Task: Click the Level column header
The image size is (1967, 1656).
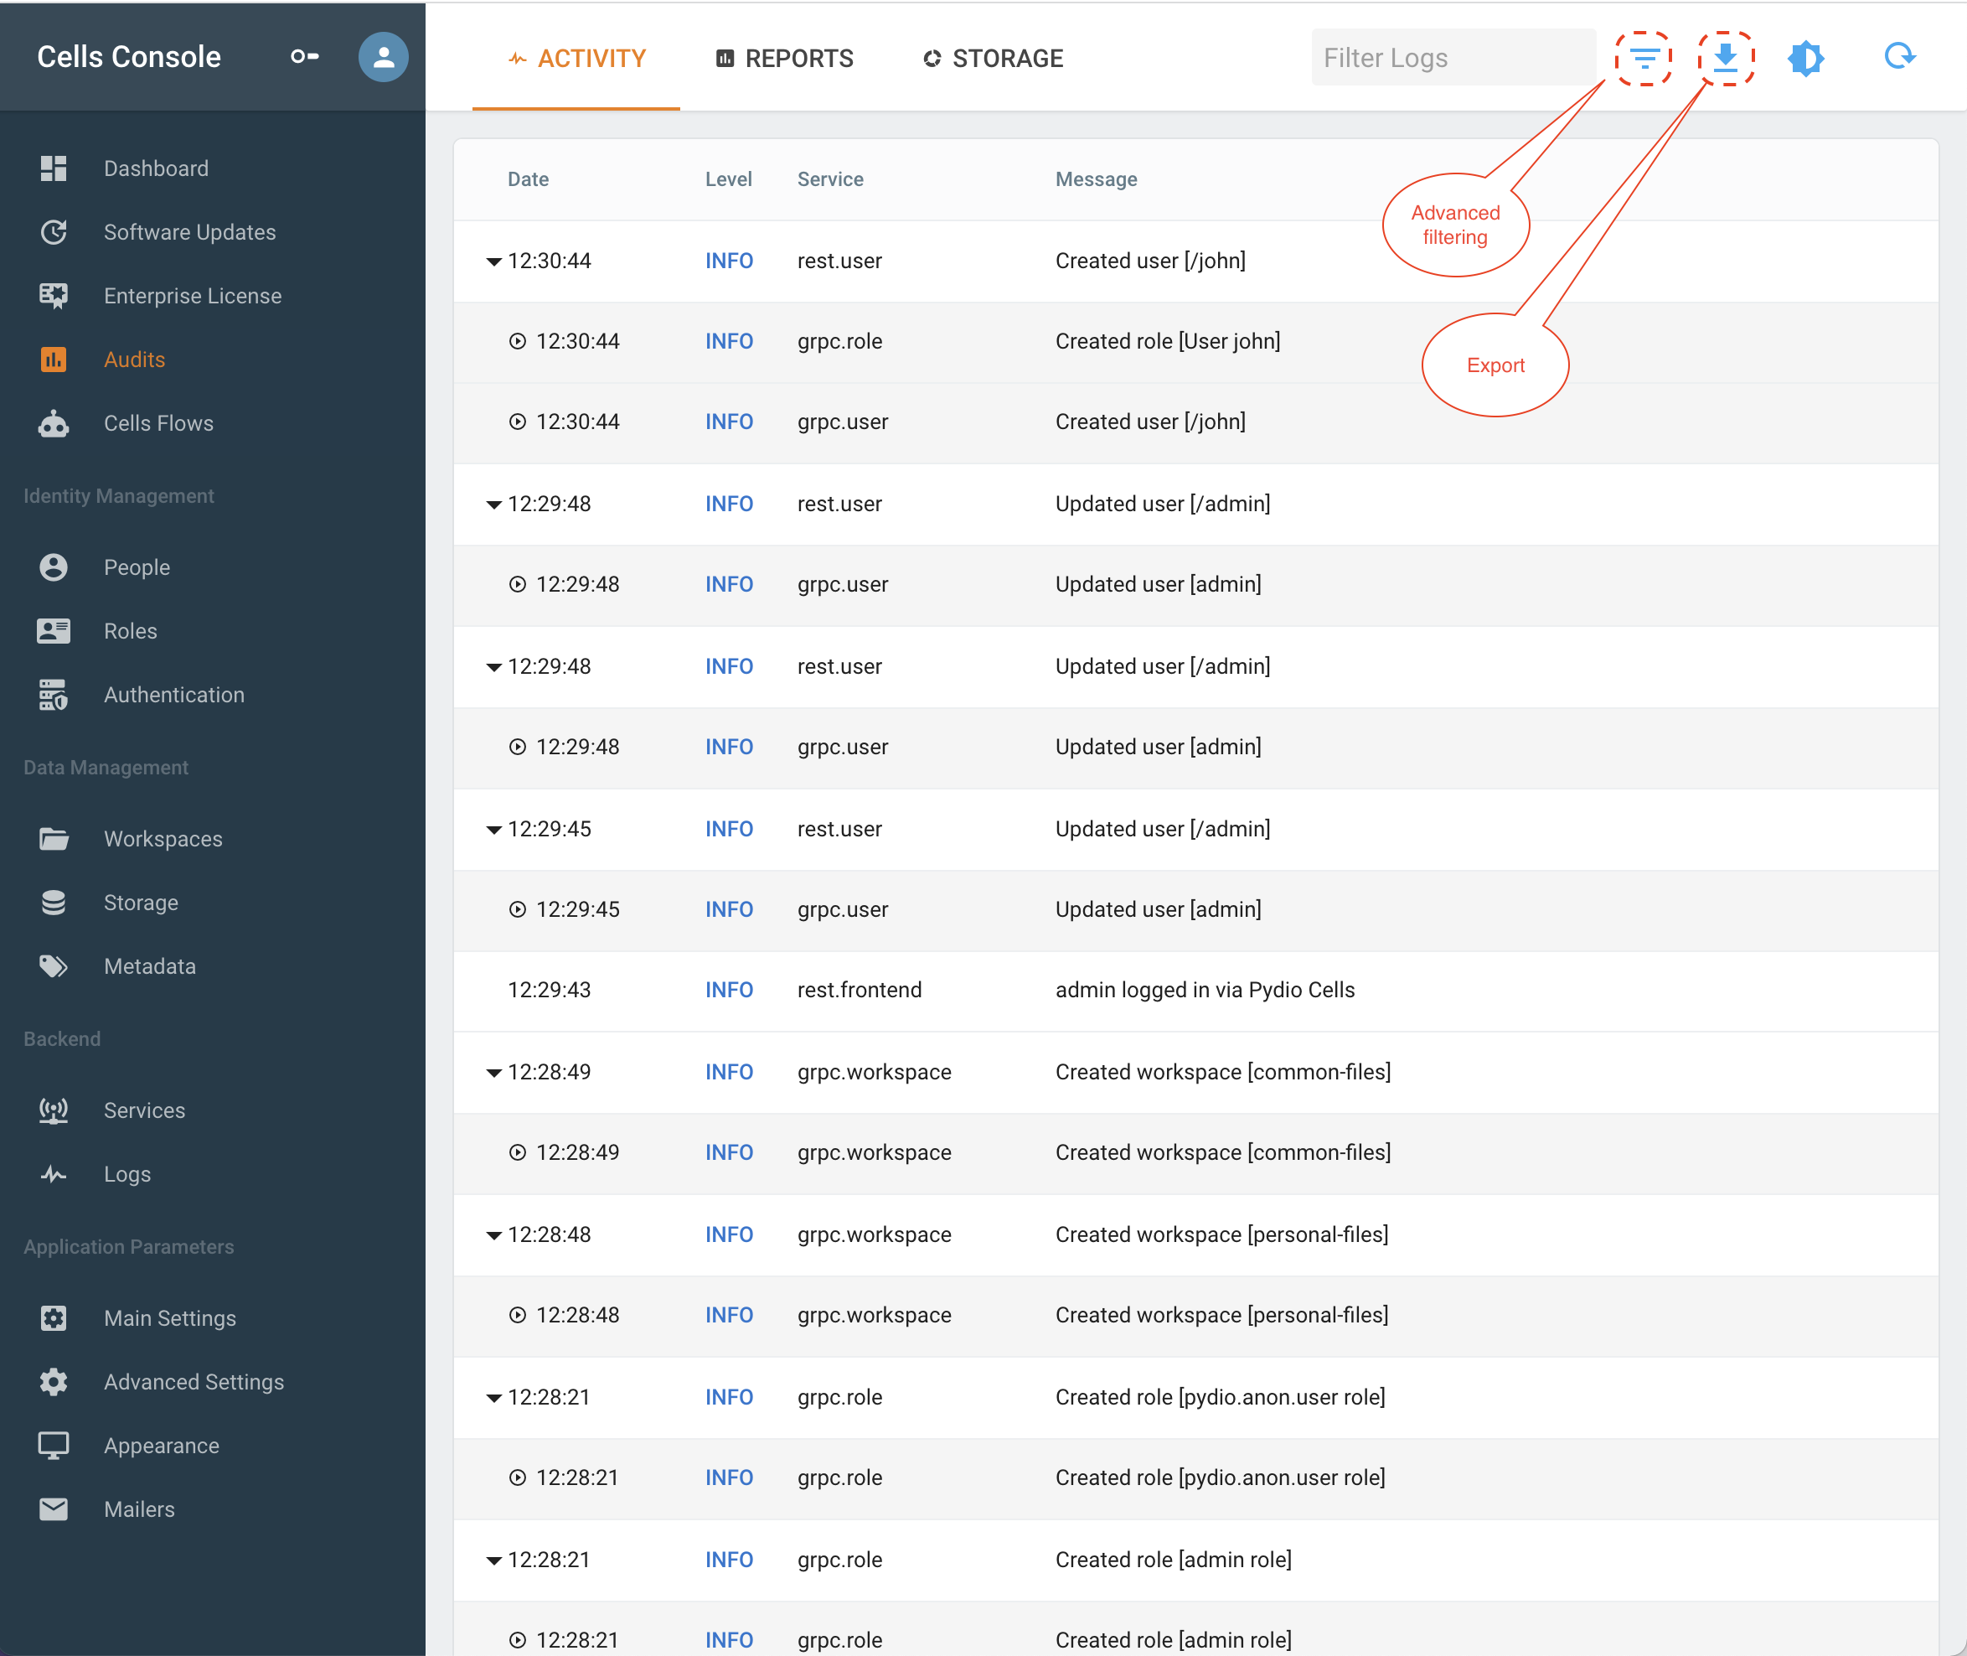Action: click(x=728, y=179)
